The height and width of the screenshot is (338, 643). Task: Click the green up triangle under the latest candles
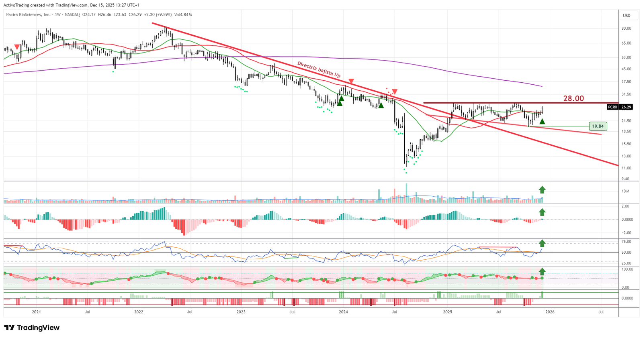(x=542, y=121)
